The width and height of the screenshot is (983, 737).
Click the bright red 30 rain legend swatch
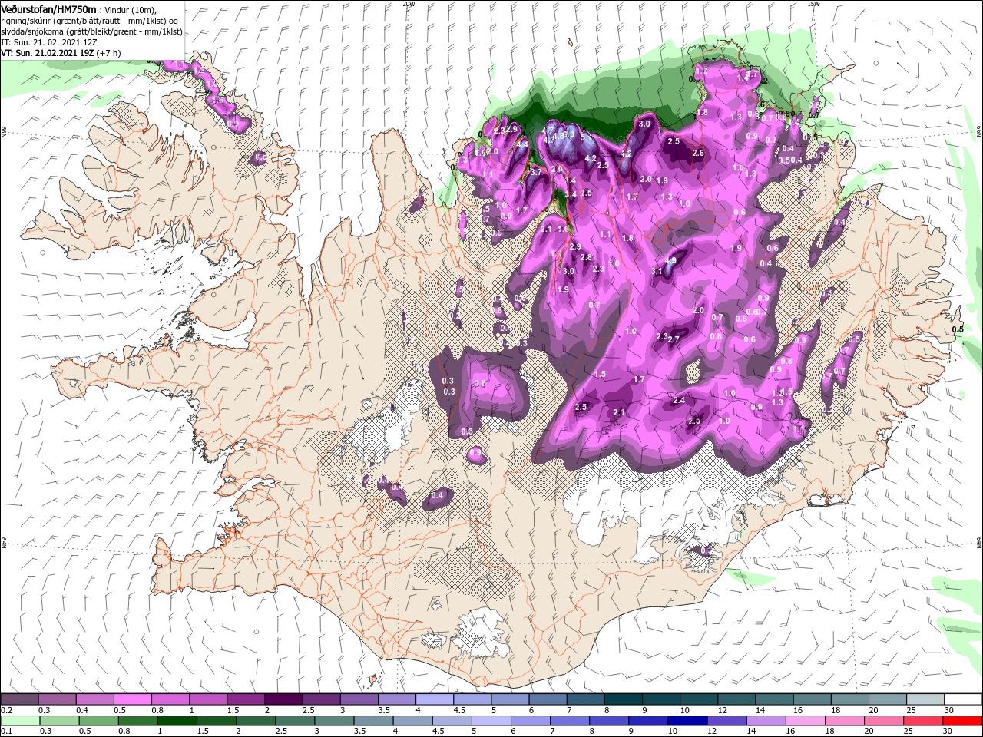click(x=961, y=721)
